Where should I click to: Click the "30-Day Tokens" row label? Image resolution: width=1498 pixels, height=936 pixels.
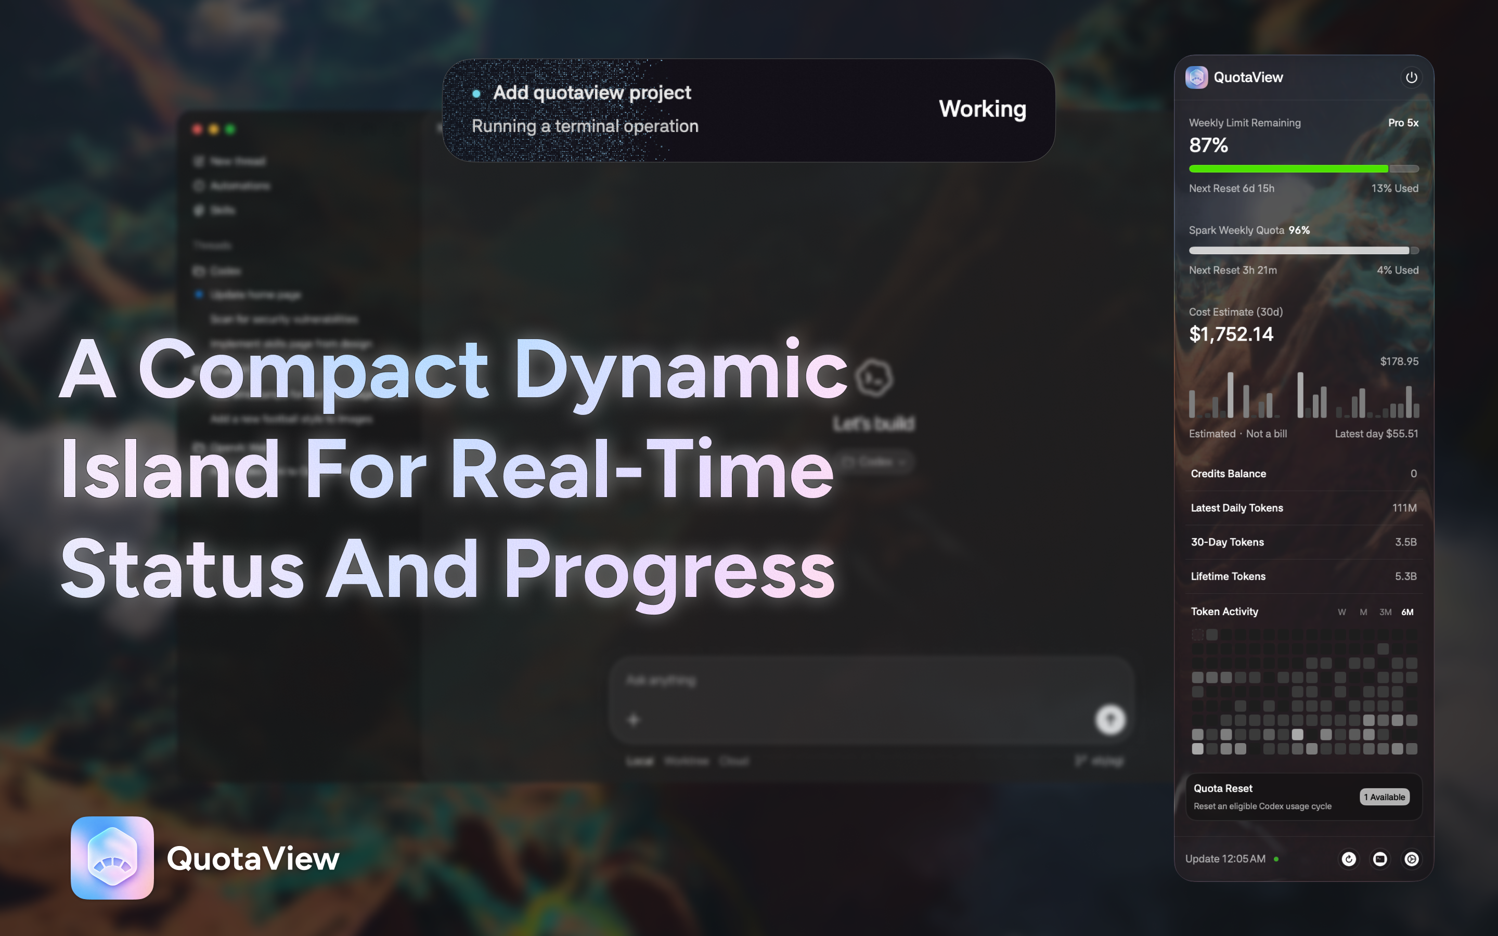[1227, 542]
